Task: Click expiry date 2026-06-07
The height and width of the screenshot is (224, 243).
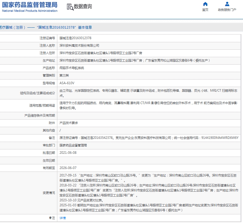Action: (68, 168)
